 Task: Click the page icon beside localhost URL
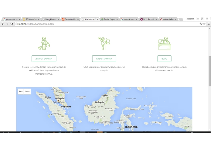[17, 24]
